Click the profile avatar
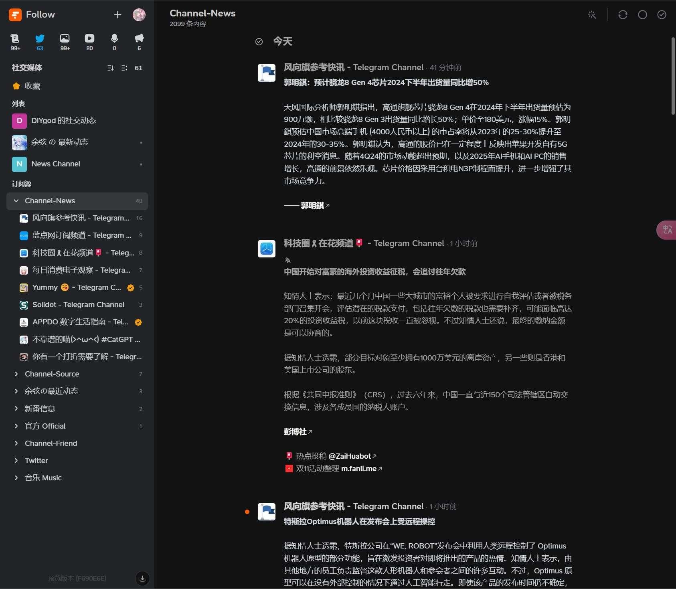Image resolution: width=676 pixels, height=589 pixels. click(x=139, y=14)
